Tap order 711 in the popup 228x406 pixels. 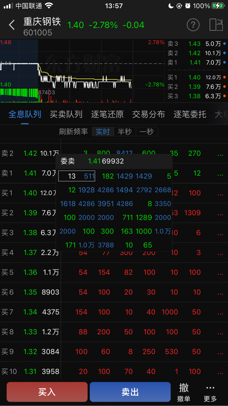tap(127, 218)
